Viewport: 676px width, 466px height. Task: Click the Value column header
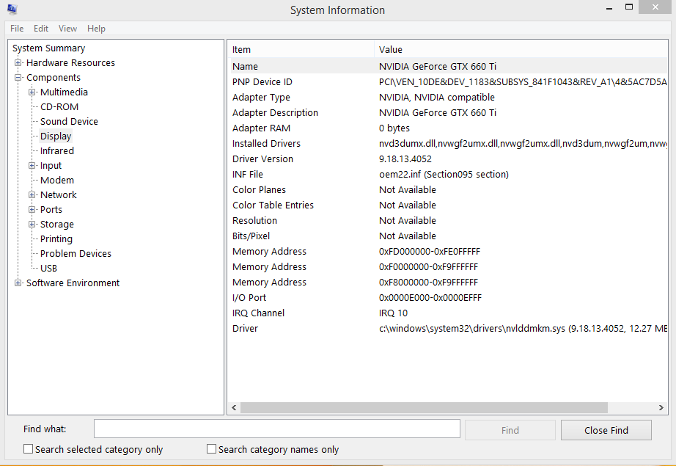521,49
